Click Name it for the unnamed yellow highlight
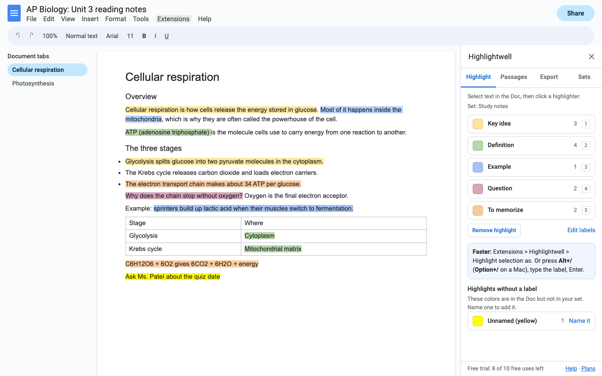The height and width of the screenshot is (376, 602). click(x=579, y=321)
